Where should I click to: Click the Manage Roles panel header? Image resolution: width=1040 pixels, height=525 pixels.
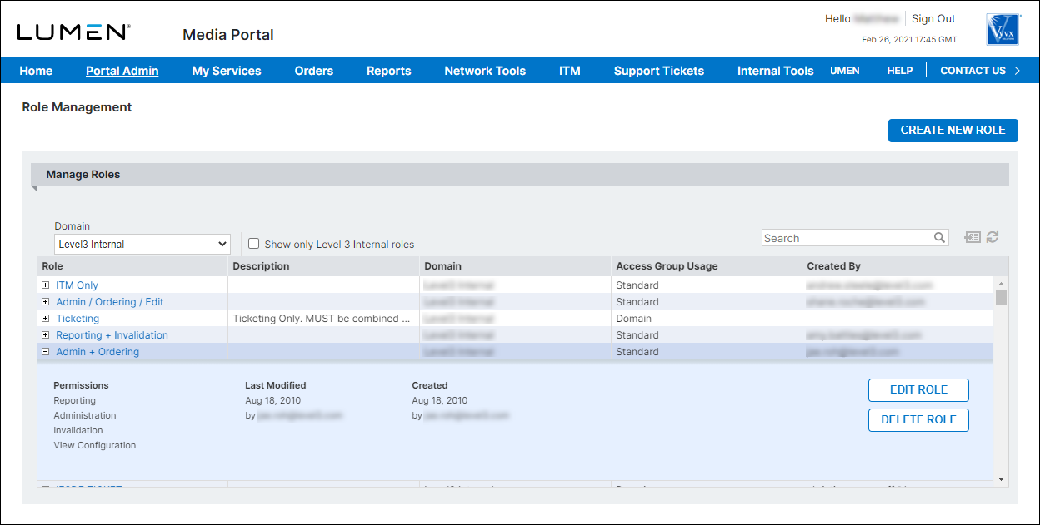click(x=520, y=175)
